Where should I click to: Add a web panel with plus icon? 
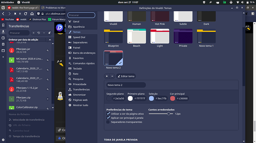[x=3, y=57]
